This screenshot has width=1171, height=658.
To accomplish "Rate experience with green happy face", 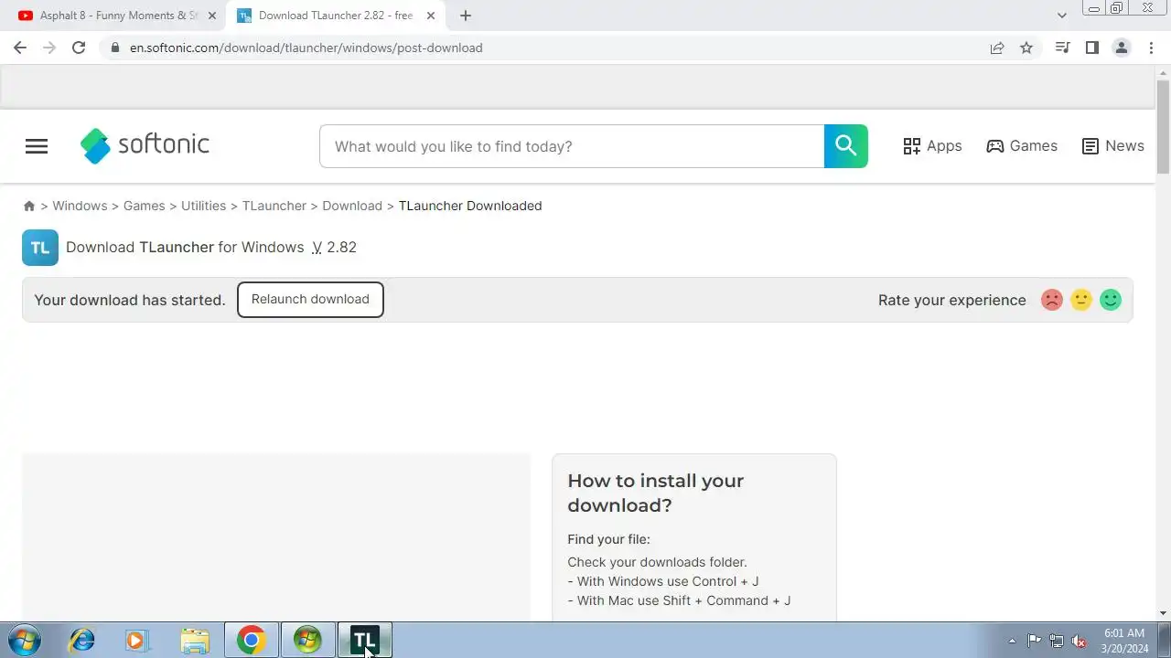I will coord(1111,300).
